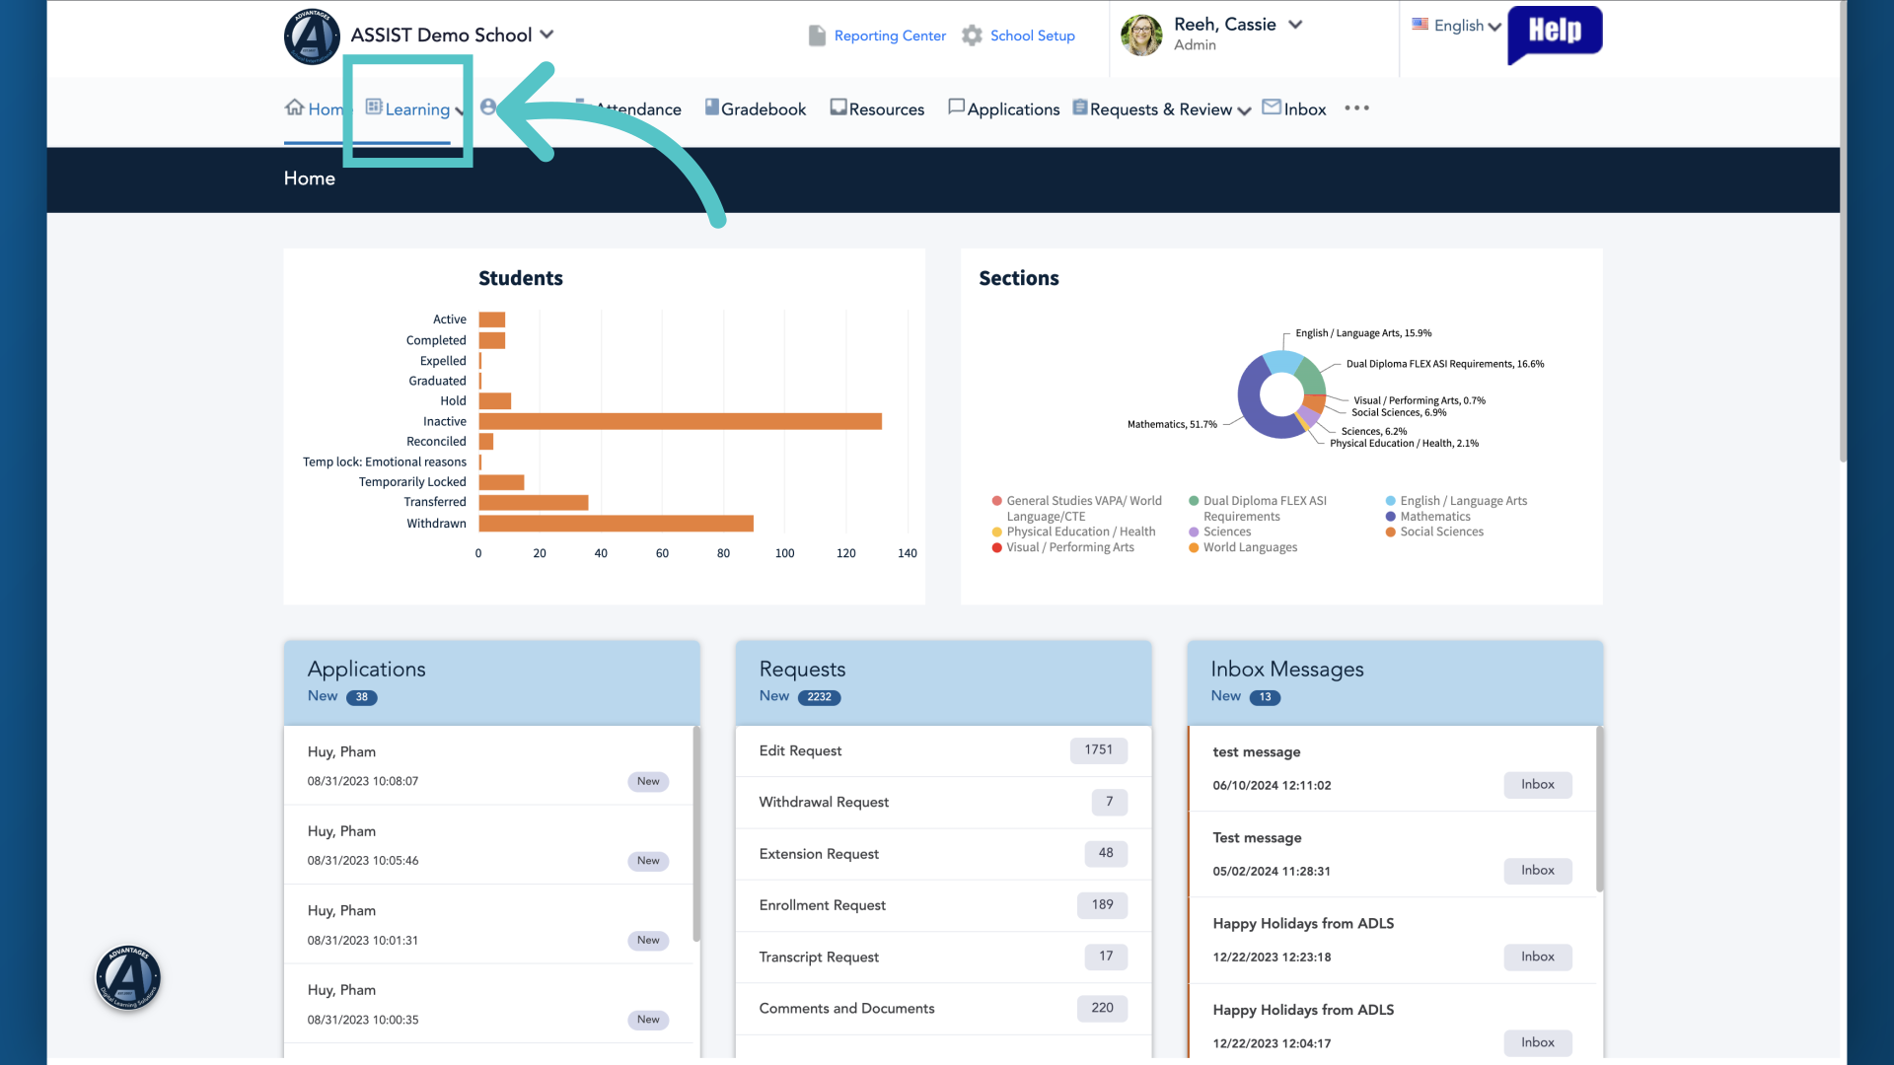Click the Resources icon in navigation

(x=838, y=107)
